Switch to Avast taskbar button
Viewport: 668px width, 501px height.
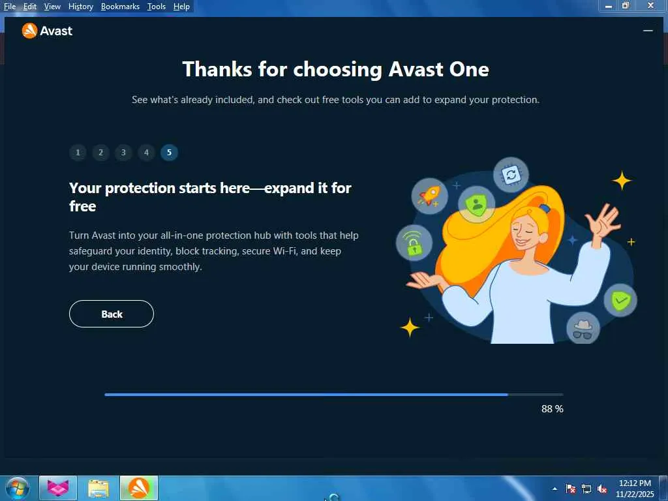(x=139, y=488)
